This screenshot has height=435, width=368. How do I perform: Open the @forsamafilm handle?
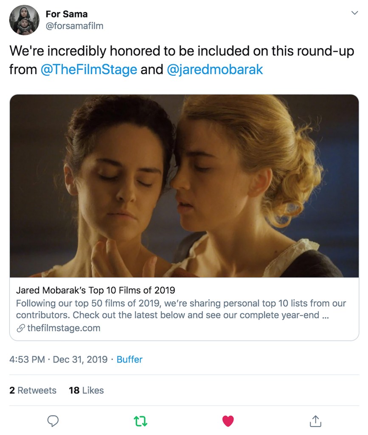coord(74,26)
